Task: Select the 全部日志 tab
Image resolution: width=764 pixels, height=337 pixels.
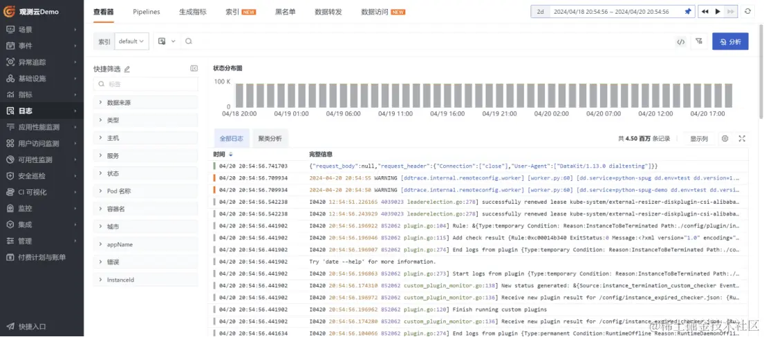Action: point(232,138)
